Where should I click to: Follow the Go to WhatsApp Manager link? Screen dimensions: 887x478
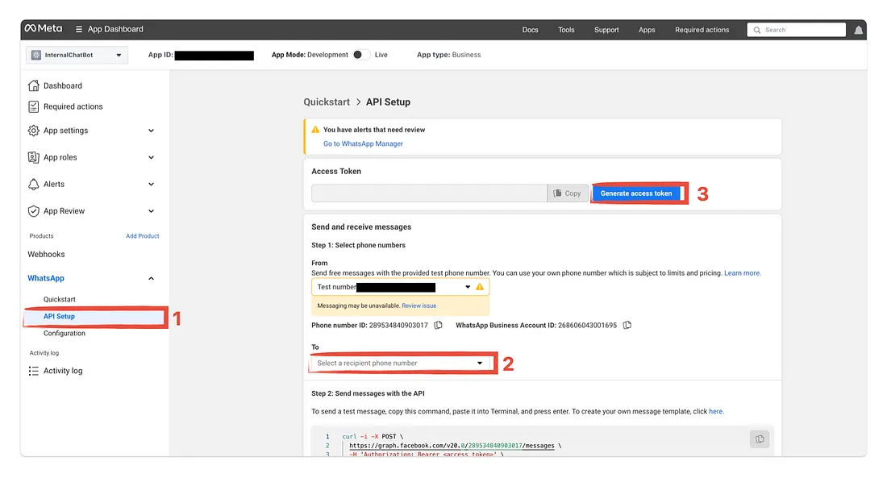click(363, 143)
